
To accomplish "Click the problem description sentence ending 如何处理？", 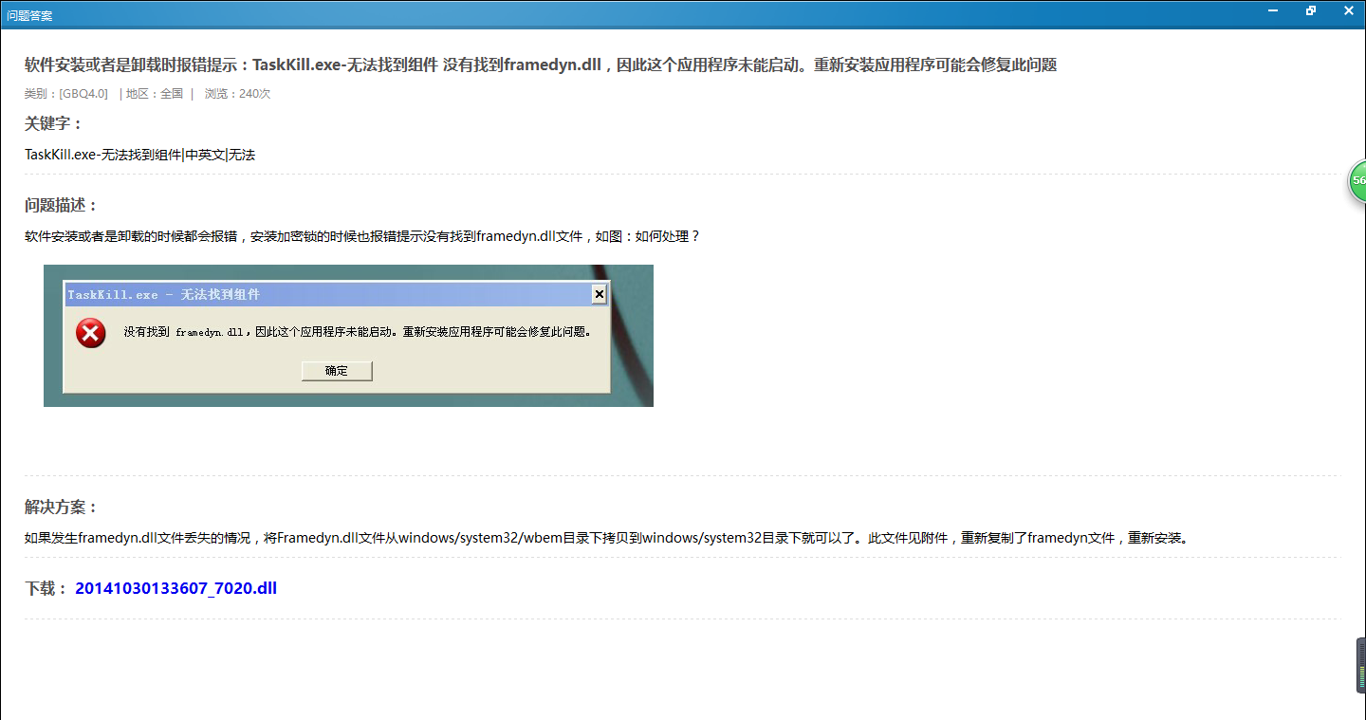I will tap(362, 236).
